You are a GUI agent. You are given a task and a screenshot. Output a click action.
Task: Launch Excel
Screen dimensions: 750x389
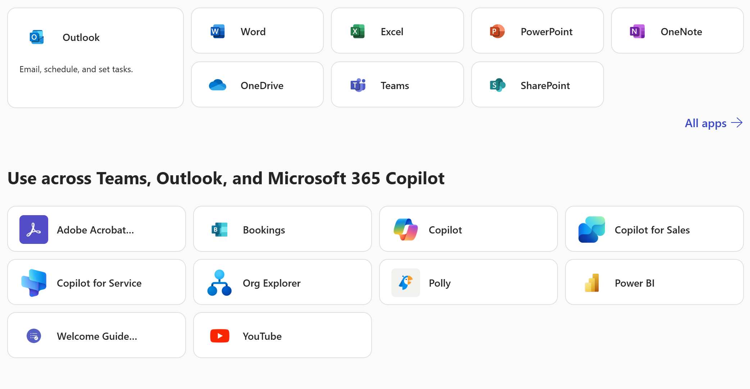397,31
